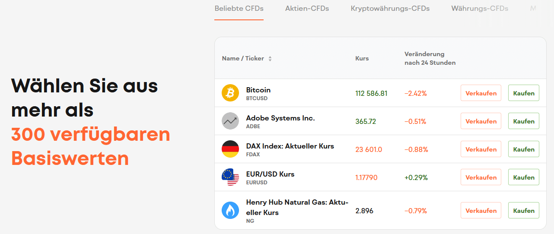Click the Natural Gas flame icon
This screenshot has height=234, width=554.
tap(230, 210)
